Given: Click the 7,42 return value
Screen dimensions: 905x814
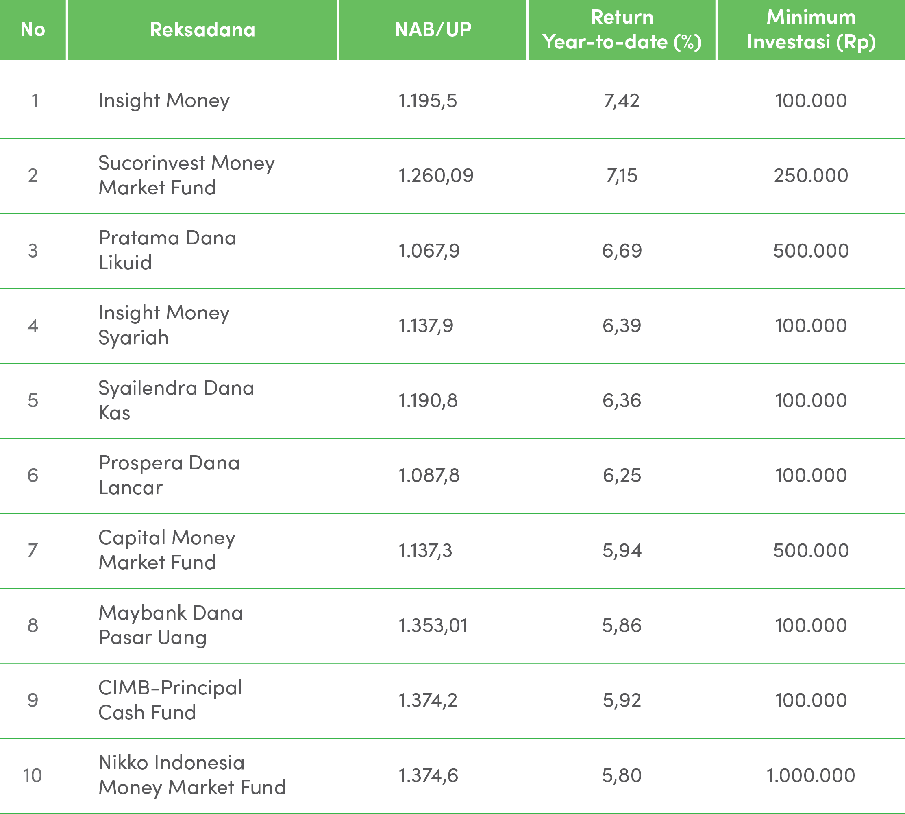Looking at the screenshot, I should point(622,100).
